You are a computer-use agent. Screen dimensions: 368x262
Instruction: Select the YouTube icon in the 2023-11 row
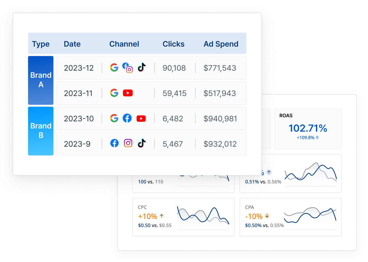128,93
